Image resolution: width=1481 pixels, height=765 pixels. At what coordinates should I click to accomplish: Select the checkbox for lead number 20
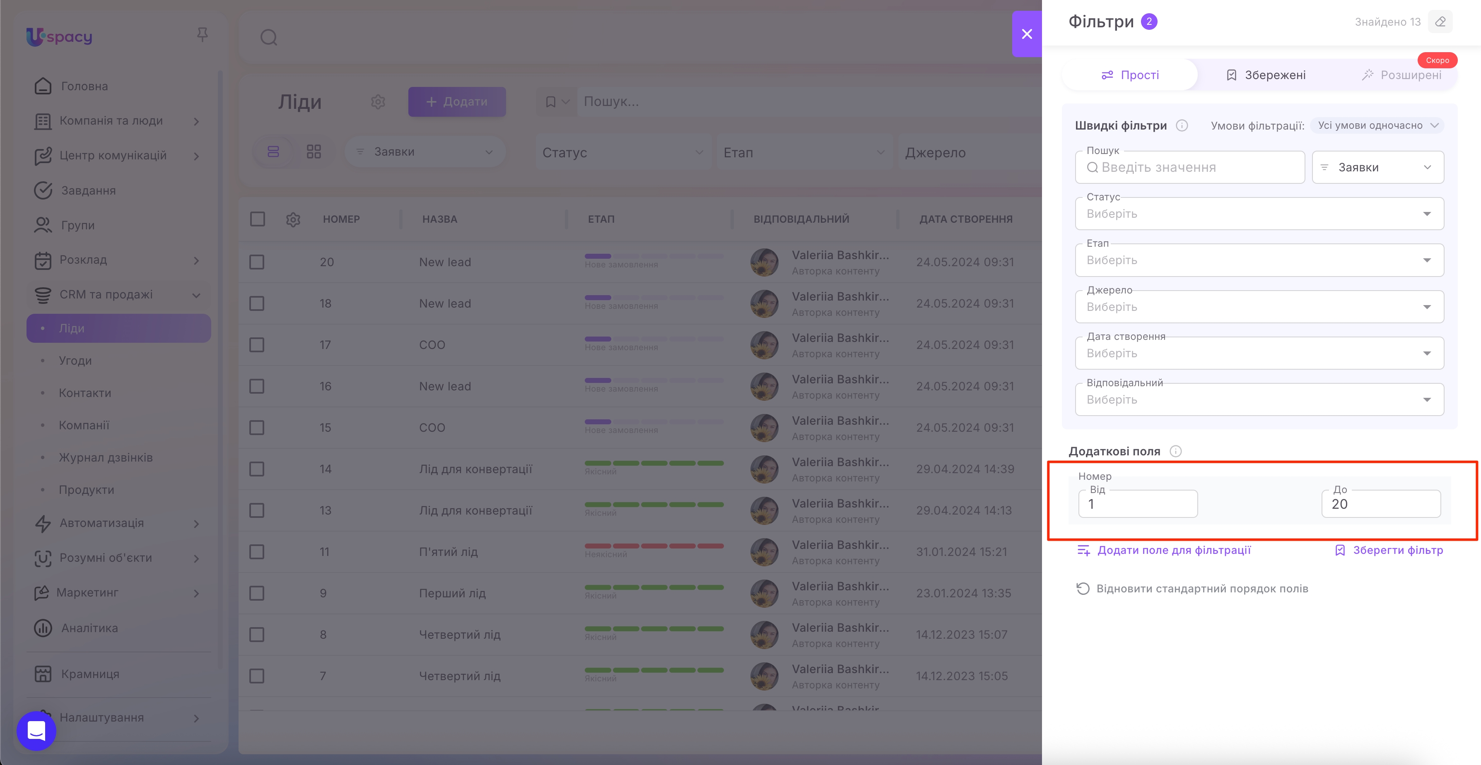coord(257,262)
